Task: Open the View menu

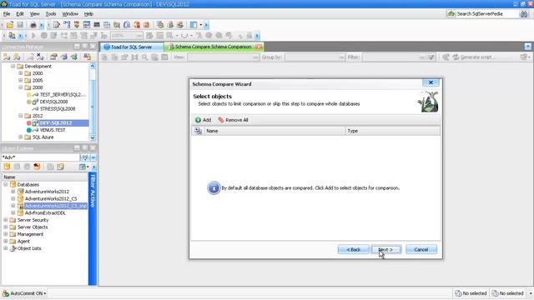Action: [x=34, y=14]
